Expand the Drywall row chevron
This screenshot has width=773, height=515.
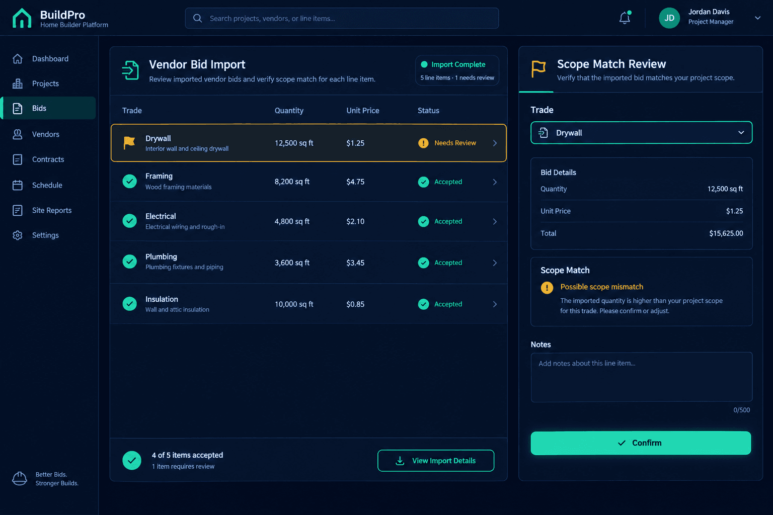pyautogui.click(x=495, y=143)
